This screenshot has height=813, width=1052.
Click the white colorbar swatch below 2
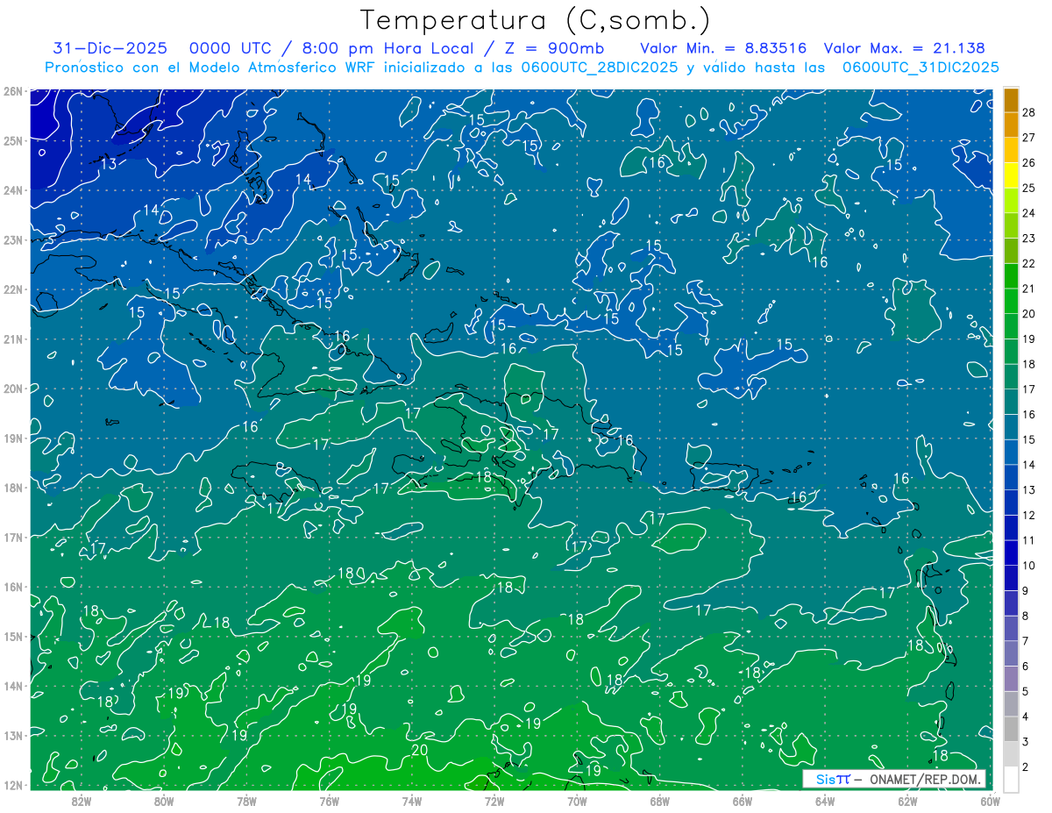1011,779
